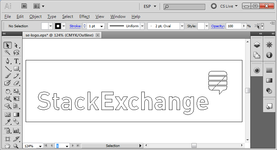Launch Adobe Bridge with Br button
This screenshot has width=277, height=150.
24,6
